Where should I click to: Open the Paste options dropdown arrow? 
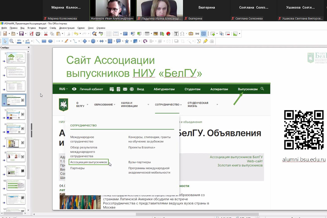[62, 34]
